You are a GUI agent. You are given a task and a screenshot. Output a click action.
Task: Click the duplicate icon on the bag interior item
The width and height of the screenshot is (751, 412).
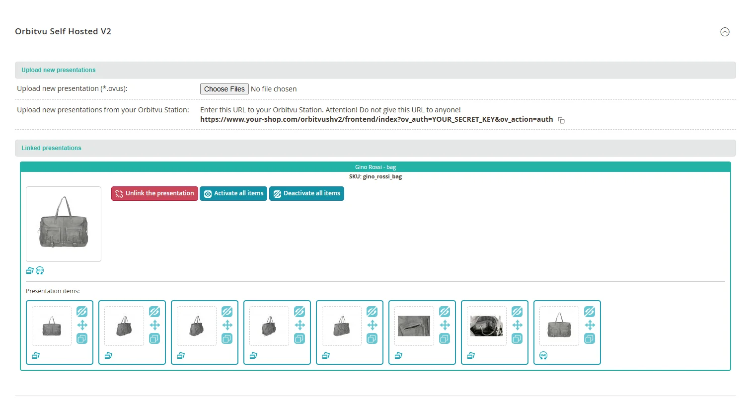517,338
